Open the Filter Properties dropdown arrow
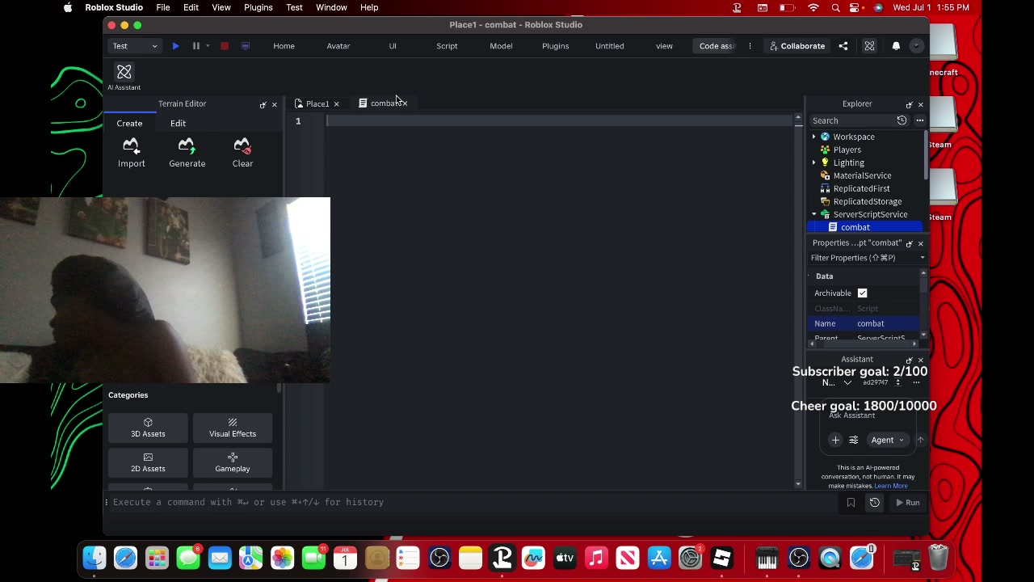This screenshot has height=582, width=1034. point(922,258)
